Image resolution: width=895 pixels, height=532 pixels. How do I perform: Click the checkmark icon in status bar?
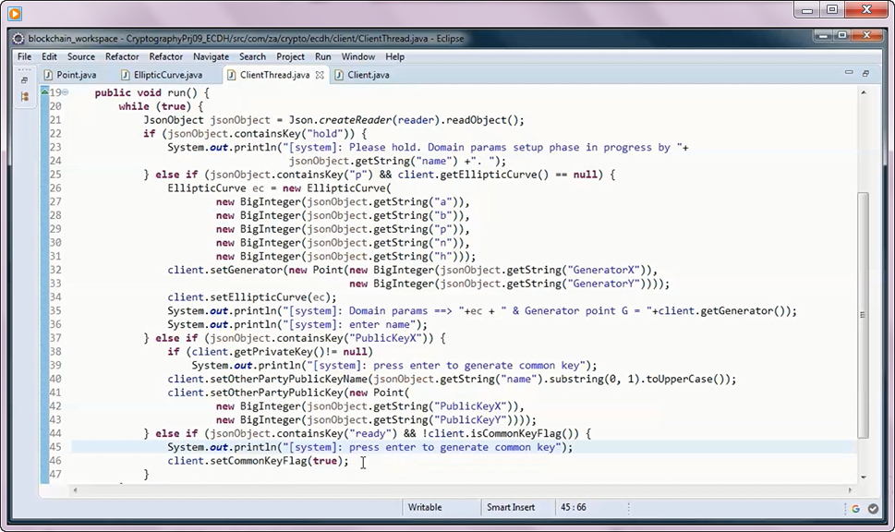[873, 508]
